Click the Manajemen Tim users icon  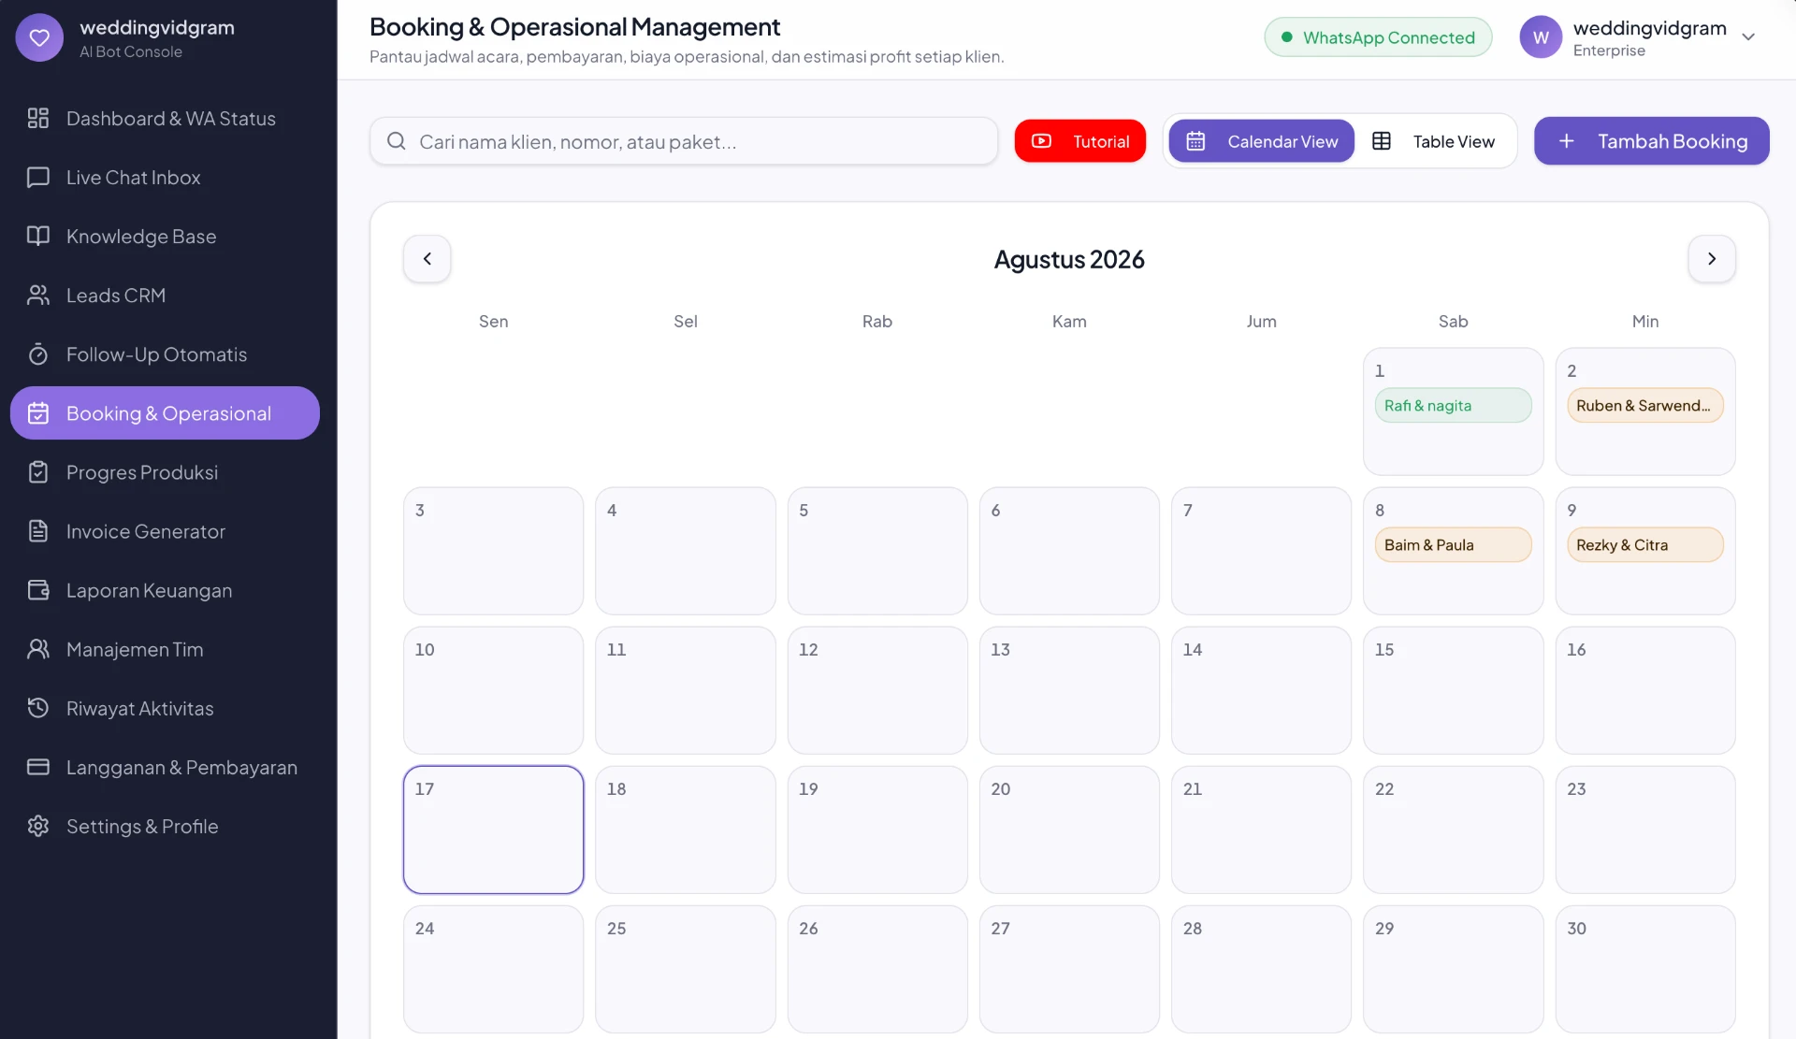point(38,648)
